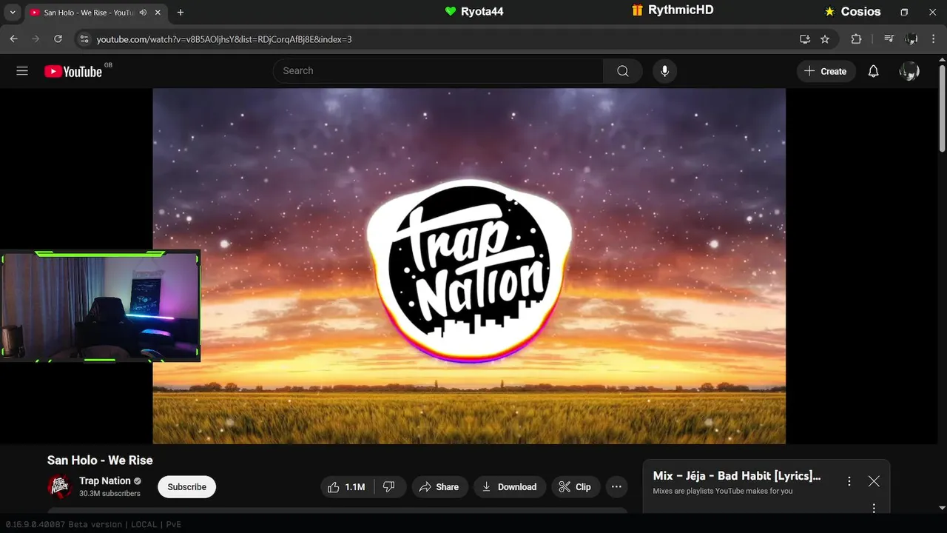The width and height of the screenshot is (947, 533).
Task: Open the YouTube hamburger guide menu
Action: [22, 71]
